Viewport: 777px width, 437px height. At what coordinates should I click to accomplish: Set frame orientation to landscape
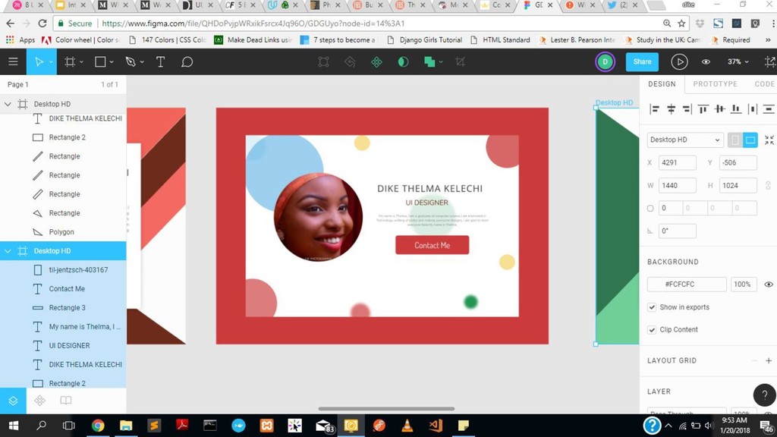pos(750,140)
